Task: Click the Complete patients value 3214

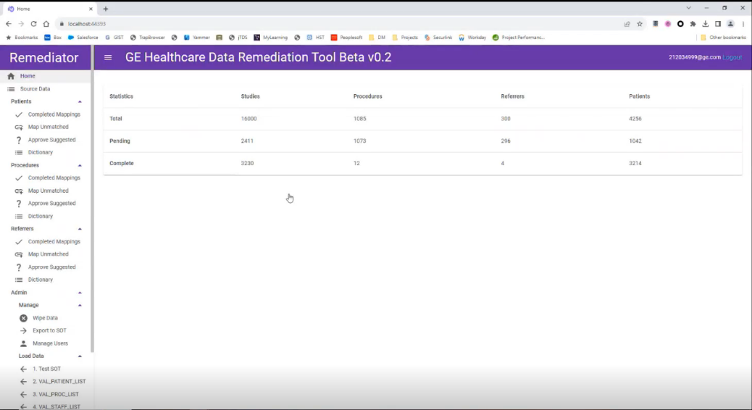Action: 635,164
